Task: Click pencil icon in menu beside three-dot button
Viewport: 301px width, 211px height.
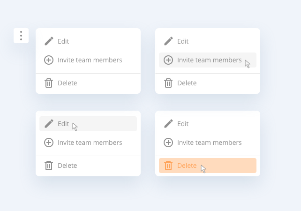Action: point(49,41)
